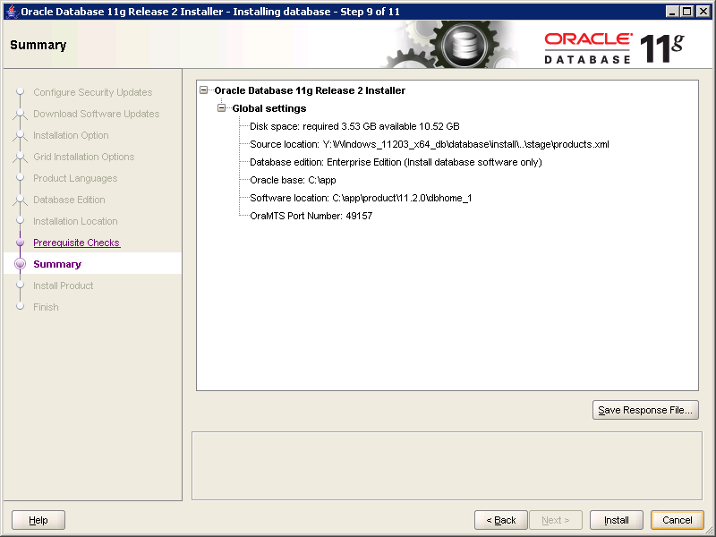Click the Oracle Database 11g logo
716x537 pixels.
[x=614, y=47]
